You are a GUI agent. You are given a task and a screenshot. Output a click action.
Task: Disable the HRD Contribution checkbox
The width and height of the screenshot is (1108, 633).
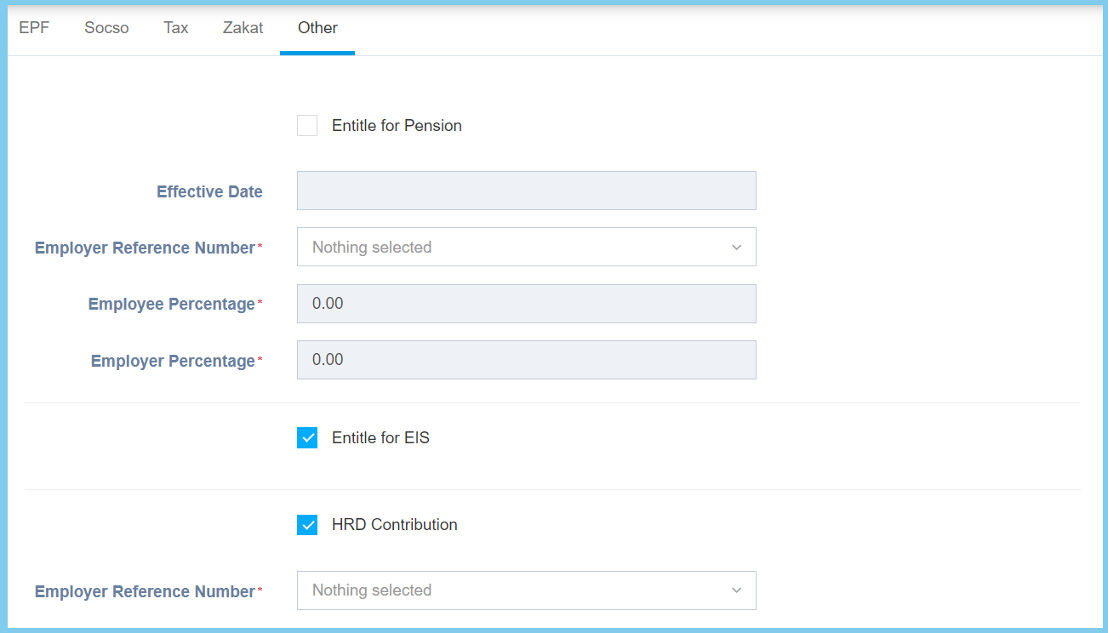tap(307, 525)
